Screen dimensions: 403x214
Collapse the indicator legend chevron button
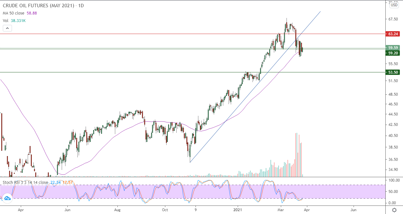[x=8, y=28]
